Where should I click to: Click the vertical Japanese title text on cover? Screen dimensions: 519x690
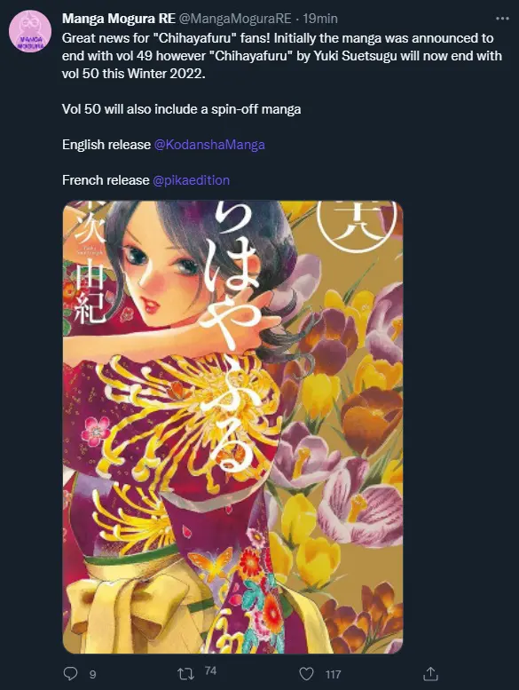(229, 337)
